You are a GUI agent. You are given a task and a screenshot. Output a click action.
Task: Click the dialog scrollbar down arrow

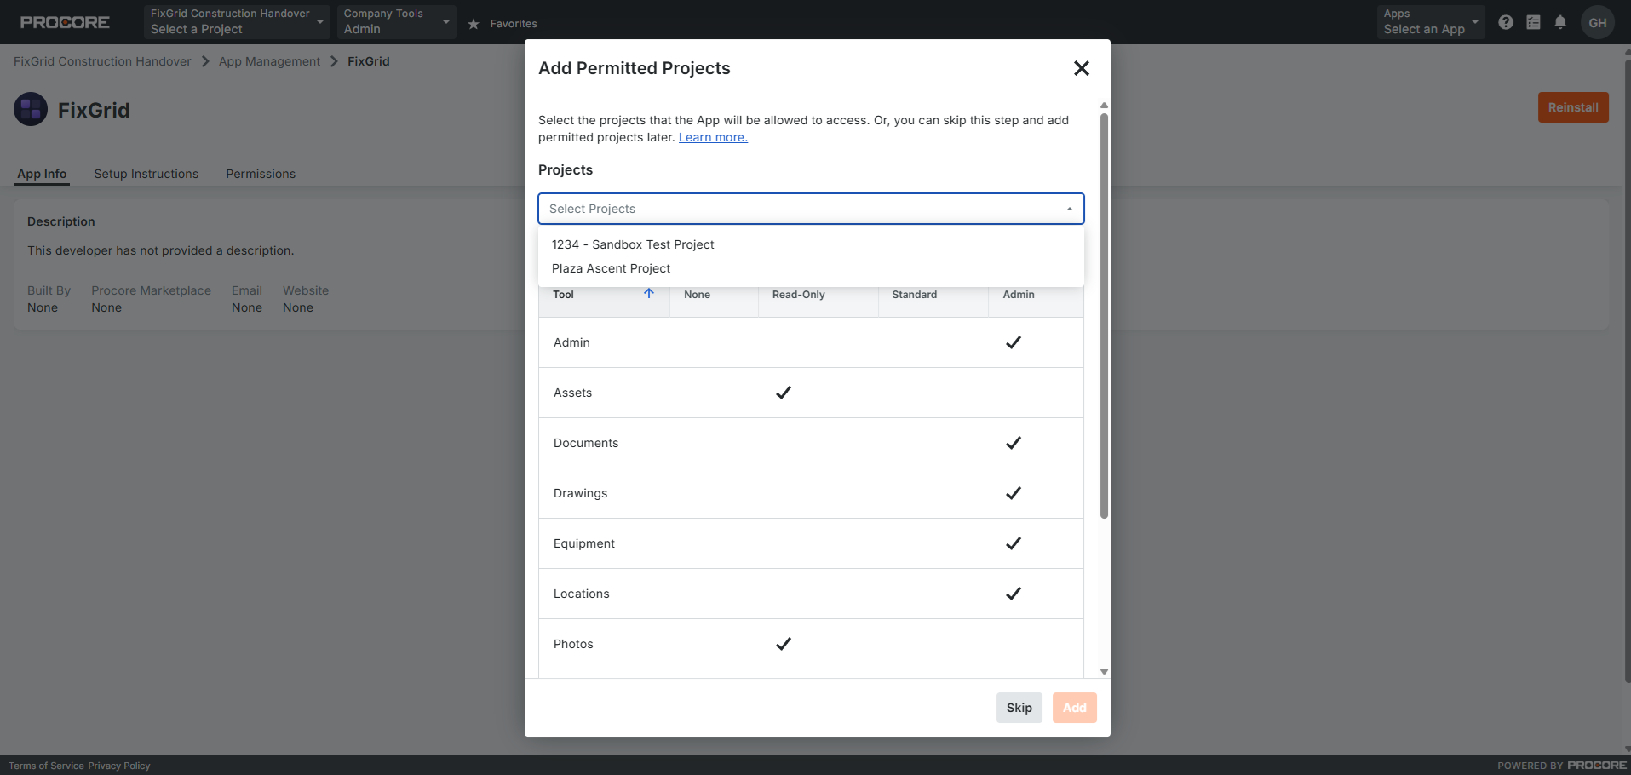coord(1104,671)
